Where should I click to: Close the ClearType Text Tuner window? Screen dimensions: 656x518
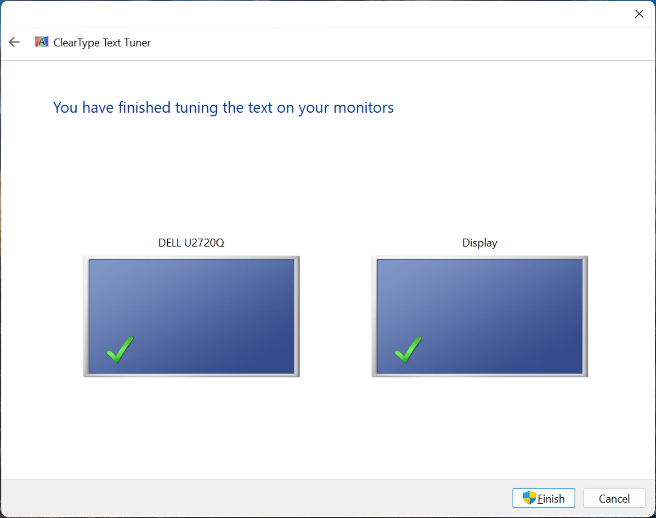(x=639, y=14)
